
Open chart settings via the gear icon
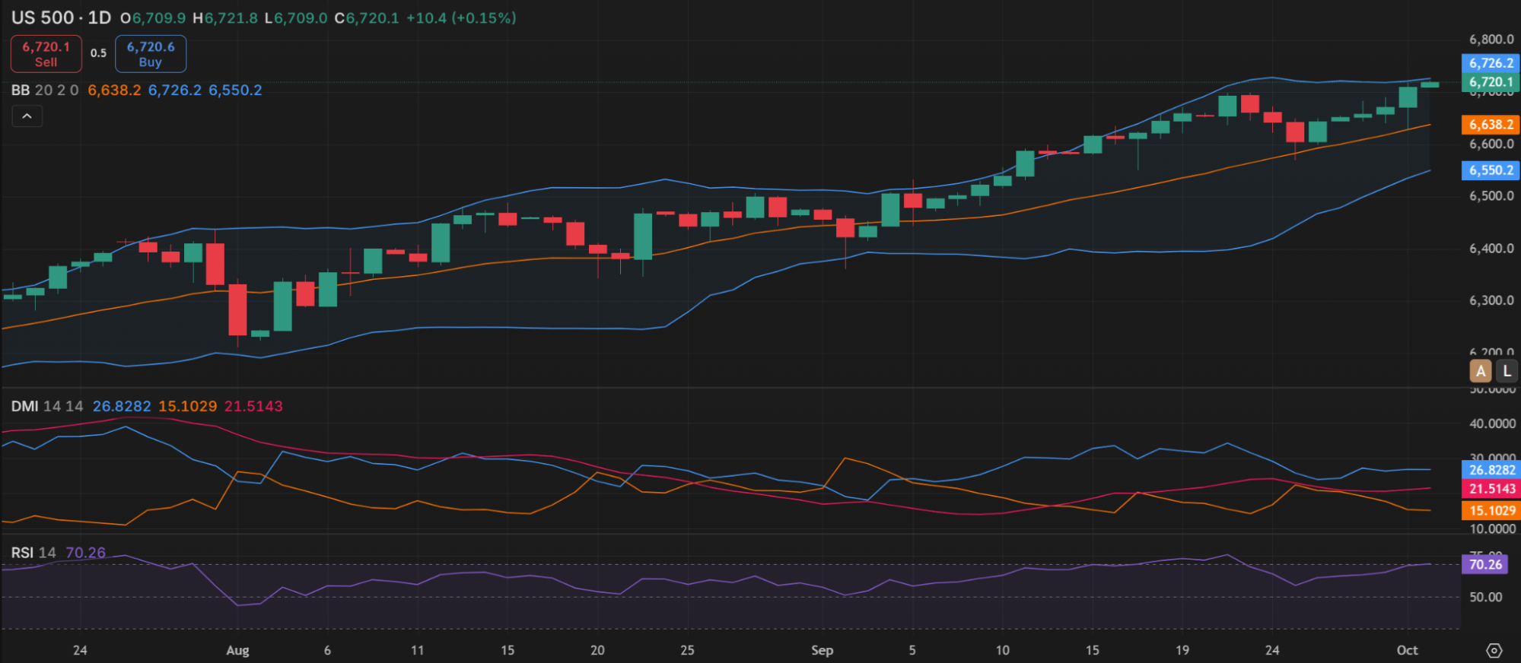[1494, 651]
